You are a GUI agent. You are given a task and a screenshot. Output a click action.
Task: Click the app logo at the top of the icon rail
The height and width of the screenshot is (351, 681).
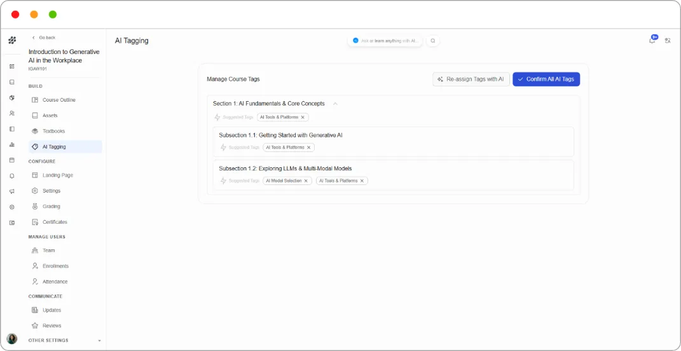pos(12,41)
